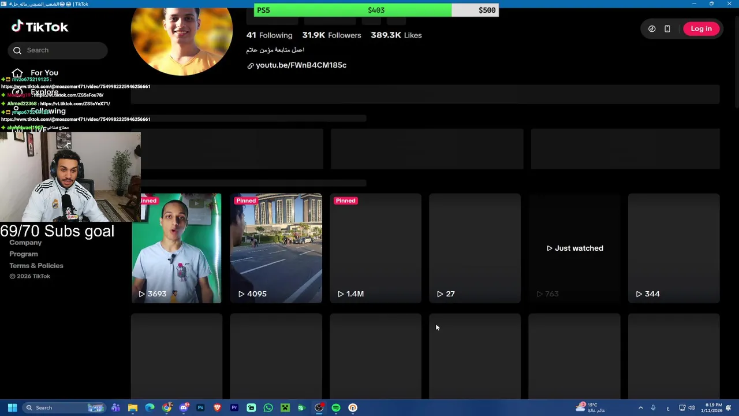The image size is (739, 416).
Task: Click the link icon beside youtu.be URL
Action: (251, 66)
